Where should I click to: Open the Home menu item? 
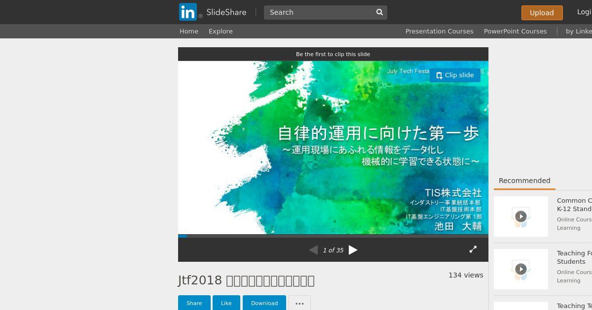(189, 31)
